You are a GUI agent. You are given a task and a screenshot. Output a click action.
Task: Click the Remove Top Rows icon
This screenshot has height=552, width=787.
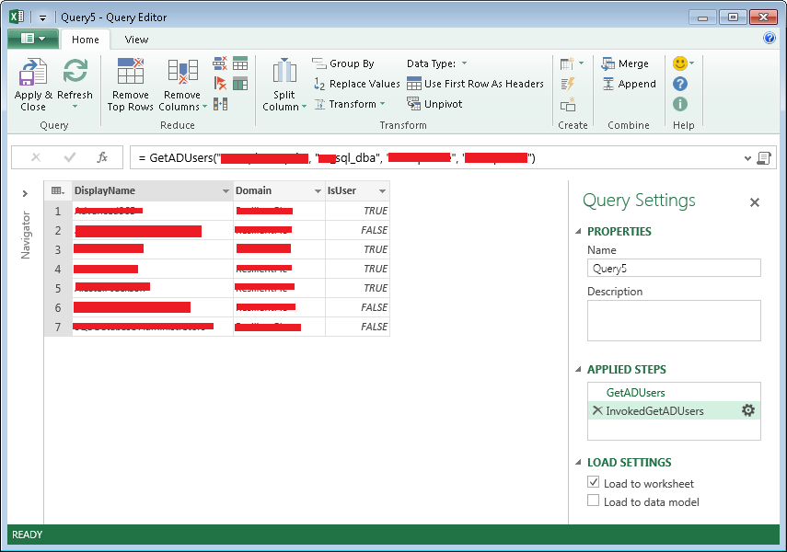pyautogui.click(x=130, y=73)
